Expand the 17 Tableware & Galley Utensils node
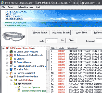102x93 pixels. pyautogui.click(x=7, y=55)
